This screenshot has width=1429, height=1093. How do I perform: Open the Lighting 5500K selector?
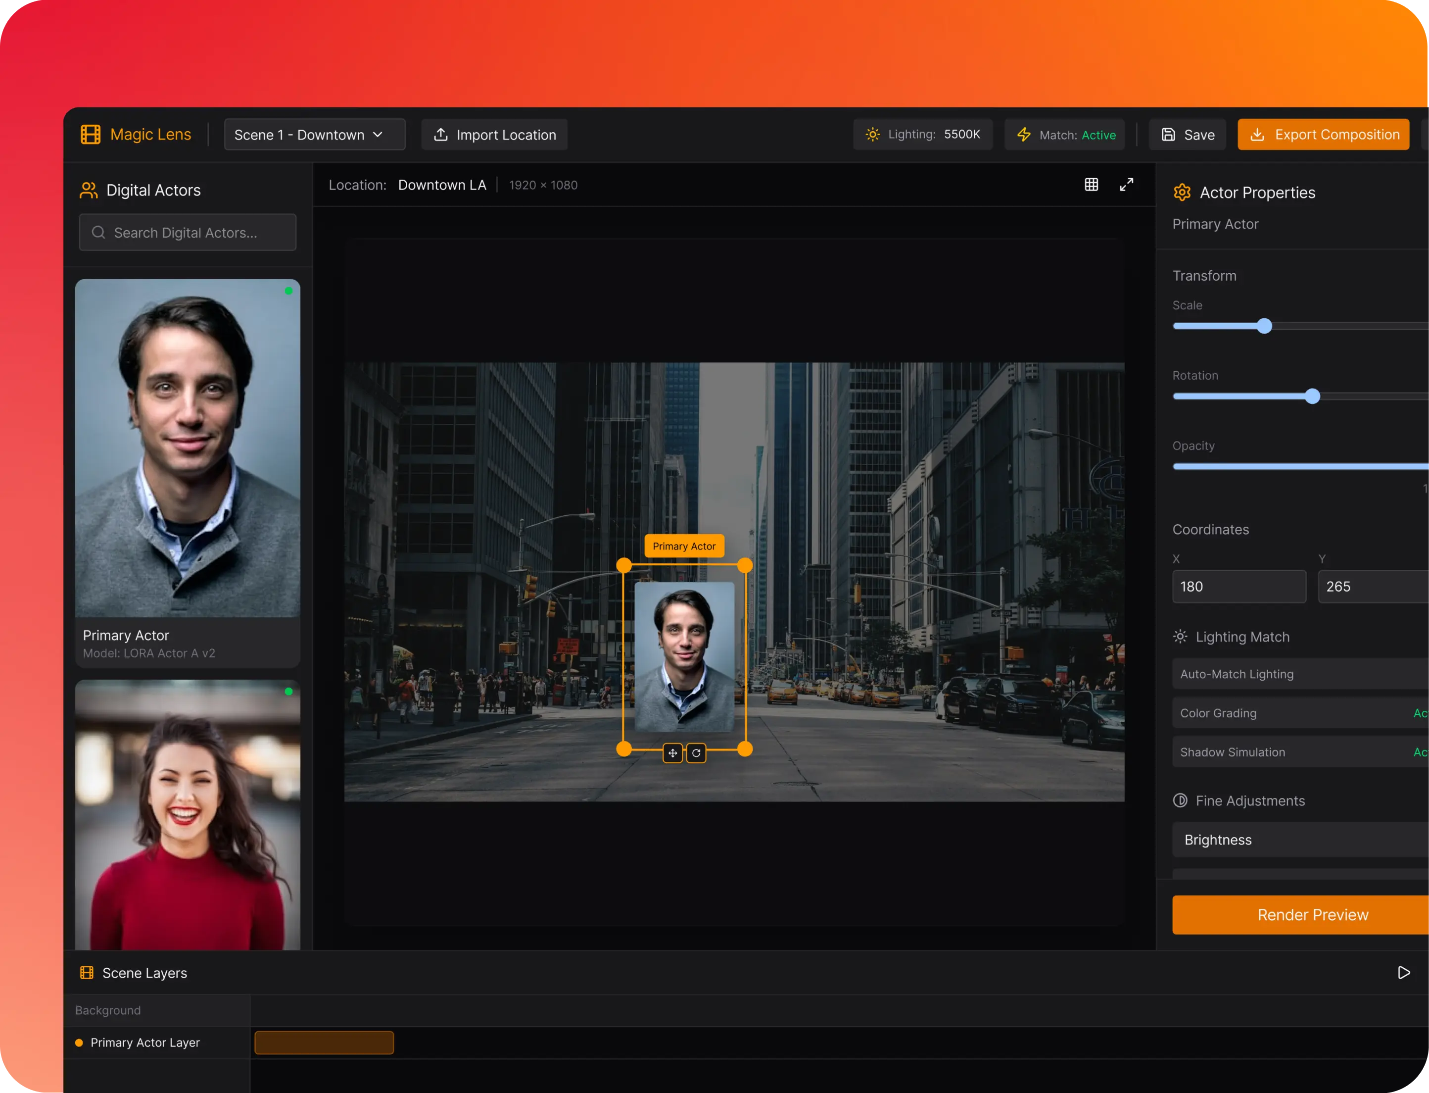click(x=923, y=135)
